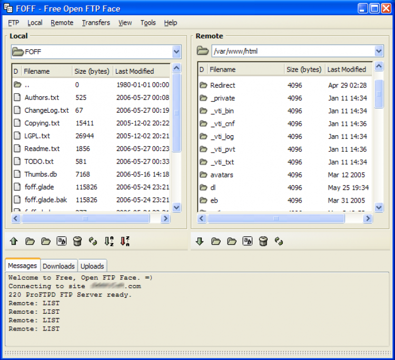Click the trash can icon in Remote toolbar

pyautogui.click(x=263, y=241)
